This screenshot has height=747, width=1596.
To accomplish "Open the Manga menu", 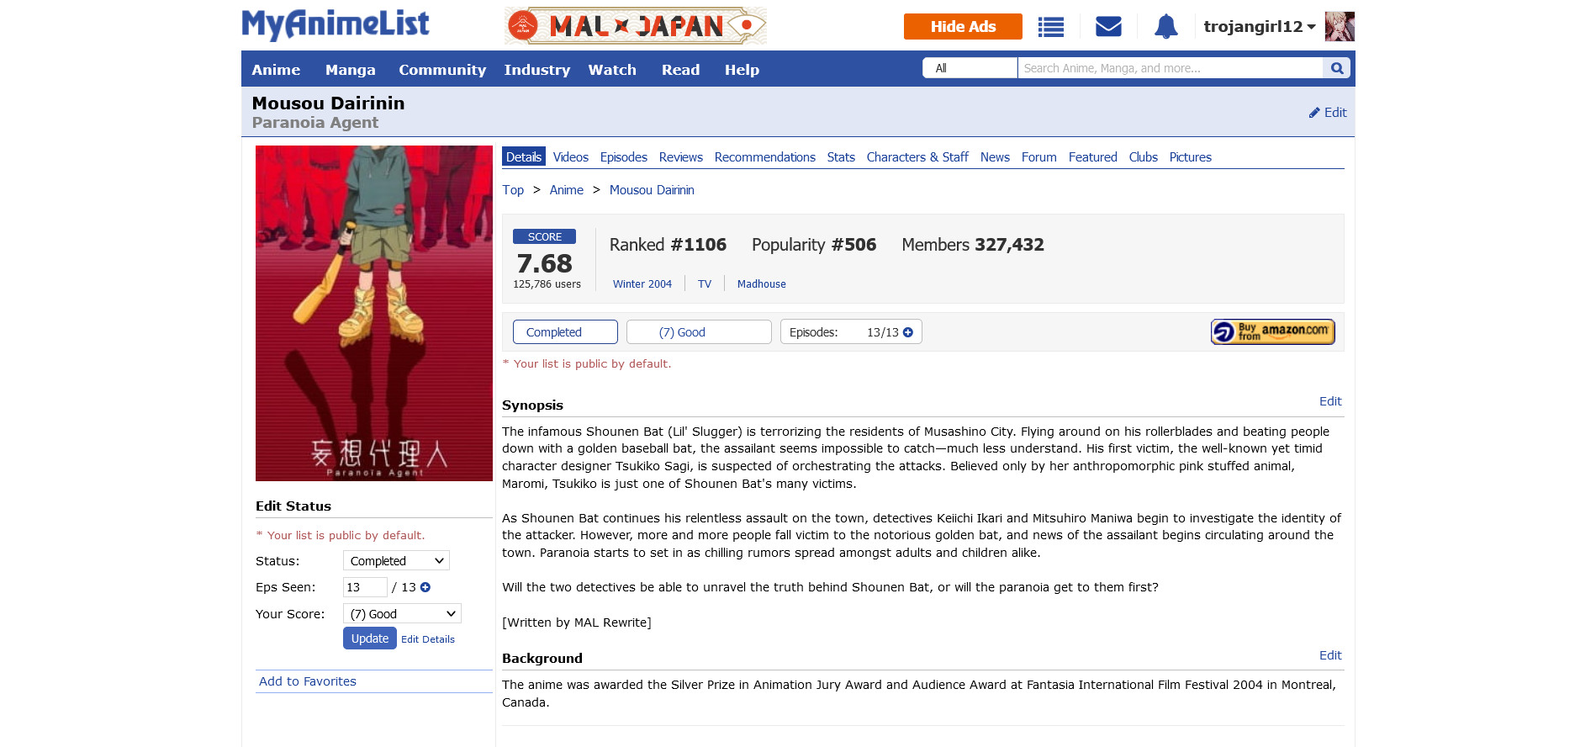I will pos(351,70).
